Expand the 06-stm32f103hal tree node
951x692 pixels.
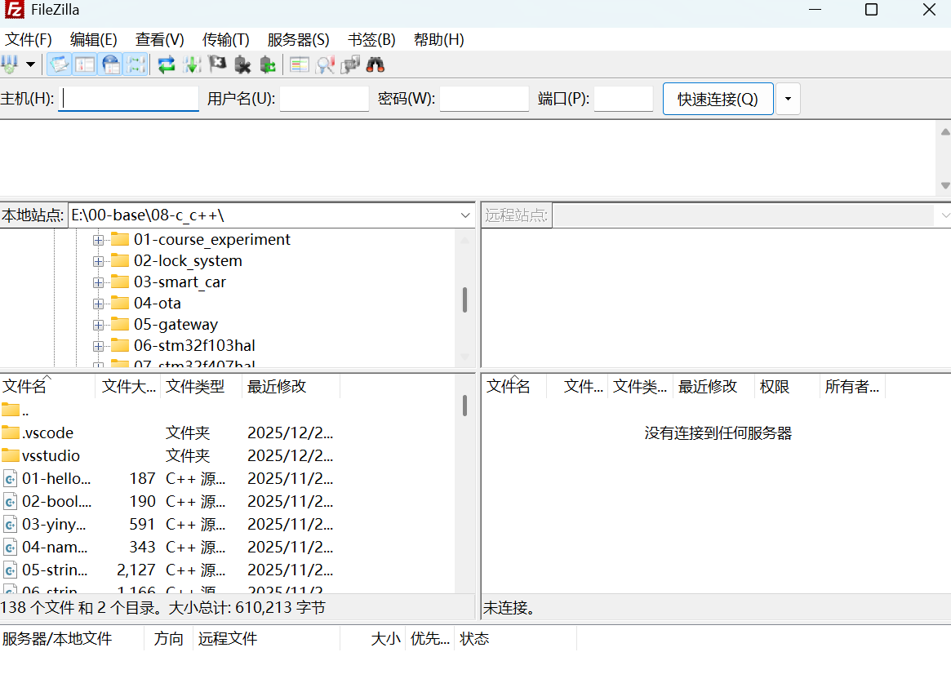tap(98, 346)
